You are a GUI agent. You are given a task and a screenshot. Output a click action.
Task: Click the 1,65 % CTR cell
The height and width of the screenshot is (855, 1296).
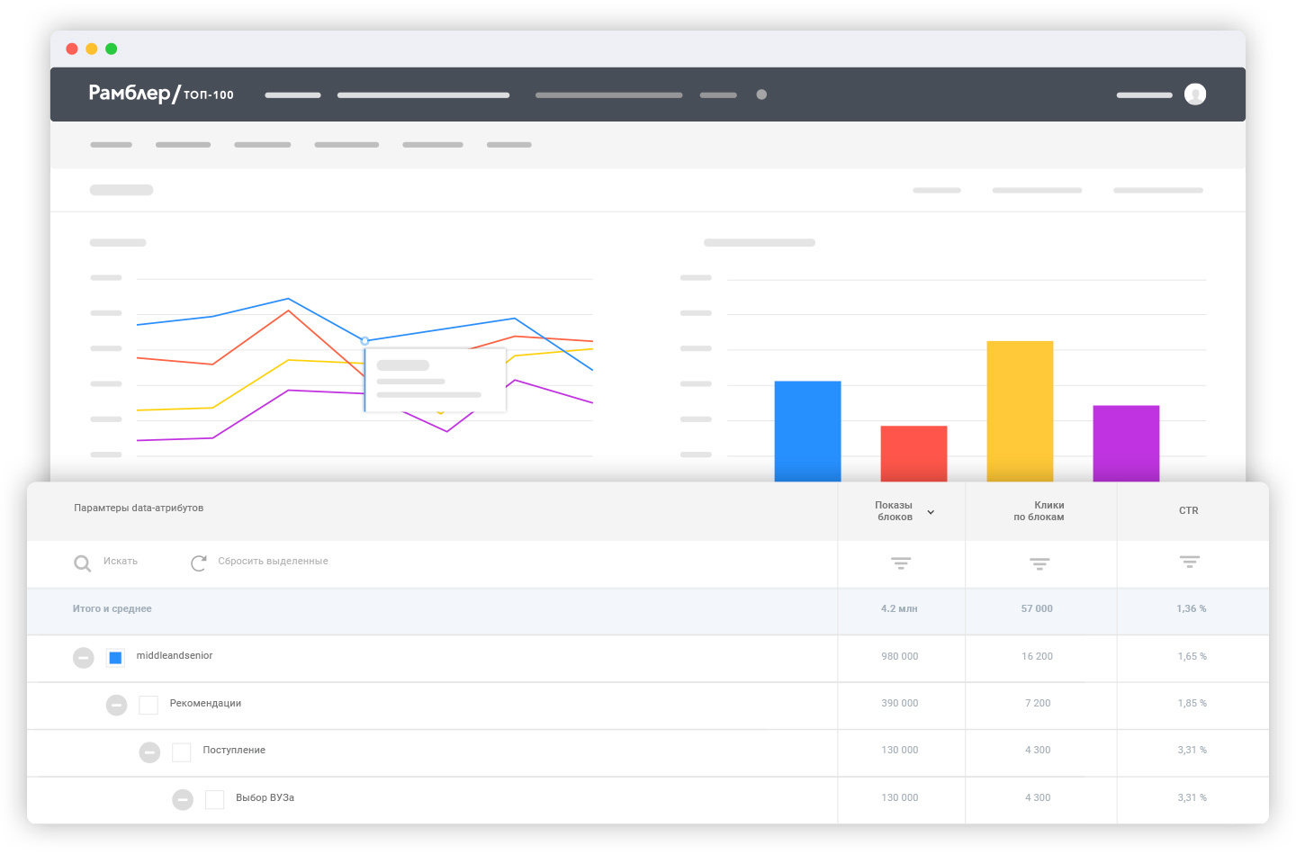[1192, 656]
